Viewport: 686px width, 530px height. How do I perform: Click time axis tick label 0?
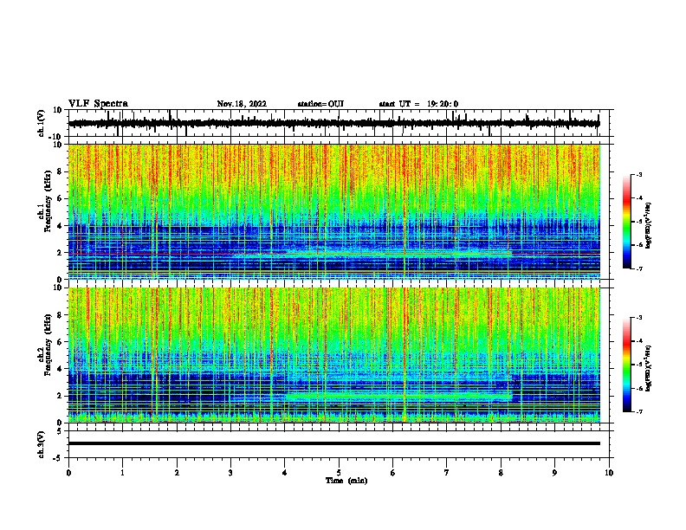click(x=68, y=473)
